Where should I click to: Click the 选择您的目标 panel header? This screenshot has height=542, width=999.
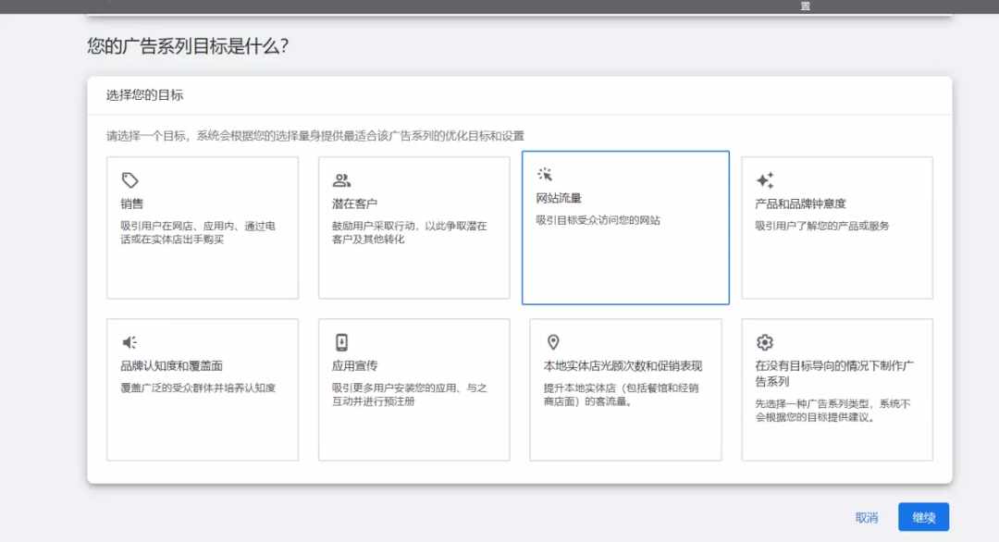(144, 95)
